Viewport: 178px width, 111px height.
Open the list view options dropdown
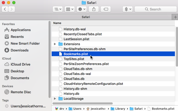click(58, 9)
